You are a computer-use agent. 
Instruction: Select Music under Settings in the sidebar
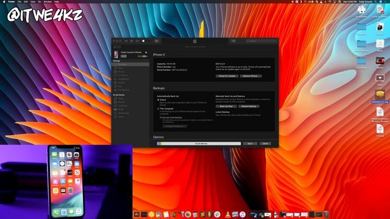tap(131, 68)
